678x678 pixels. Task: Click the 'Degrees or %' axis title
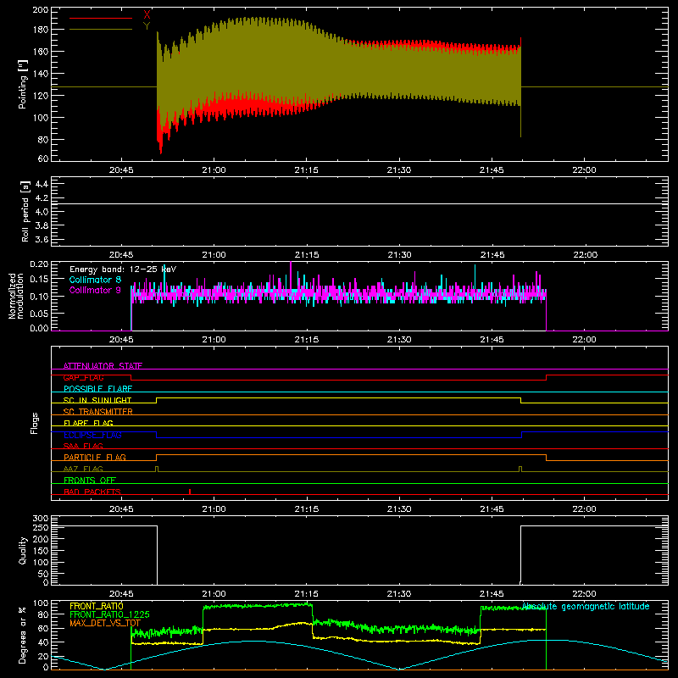[23, 636]
